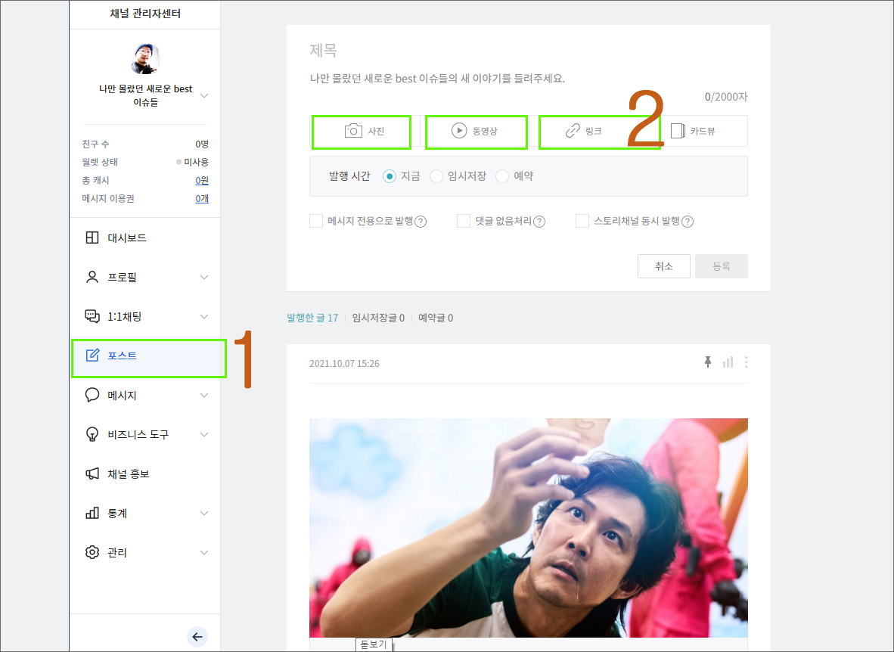Pin the 2021.10.07 post with pin icon

click(x=707, y=362)
